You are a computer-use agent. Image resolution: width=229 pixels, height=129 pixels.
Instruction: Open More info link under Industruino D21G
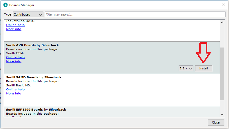pos(14,29)
